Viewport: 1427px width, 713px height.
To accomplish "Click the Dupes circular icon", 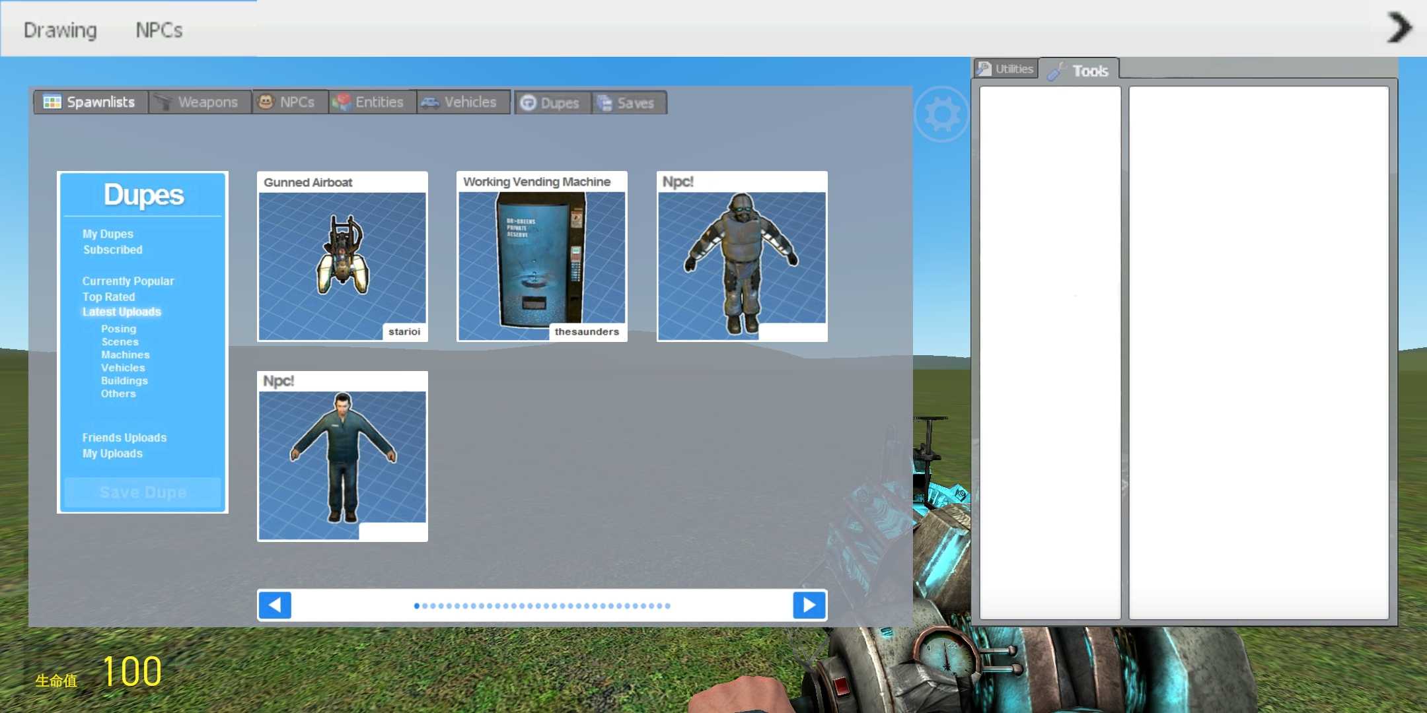I will [x=528, y=103].
